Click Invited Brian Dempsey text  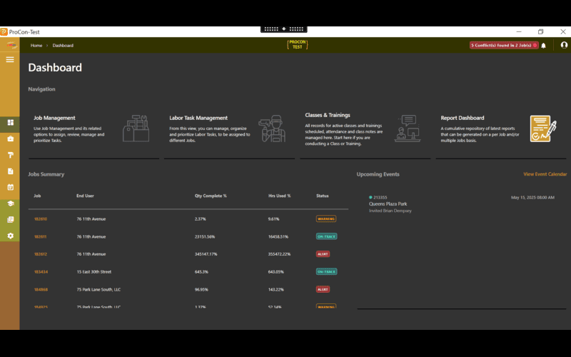tap(390, 211)
